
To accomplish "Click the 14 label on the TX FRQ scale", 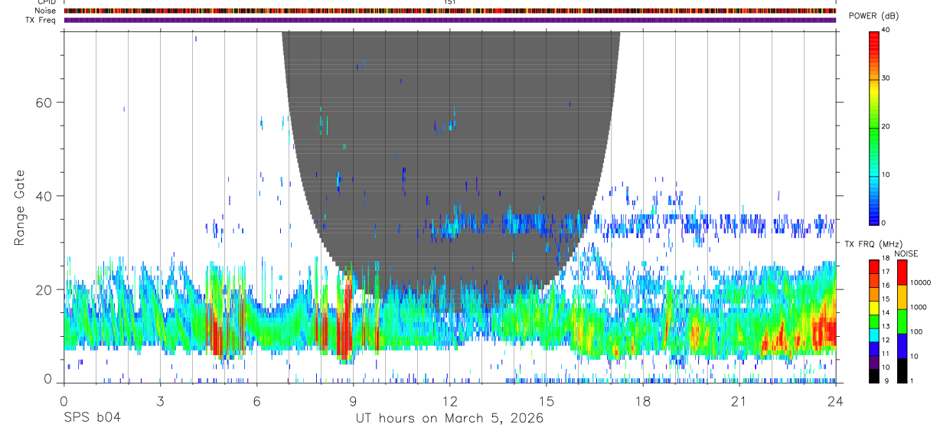I will (x=885, y=313).
